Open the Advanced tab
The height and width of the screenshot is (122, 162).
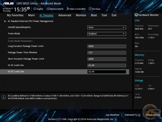pyautogui.click(x=65, y=15)
